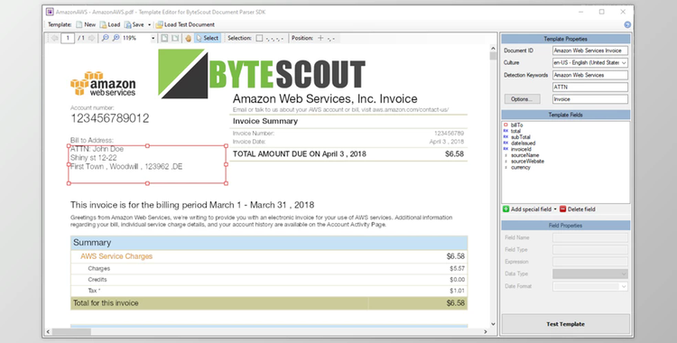Open the Culture combo box
The width and height of the screenshot is (677, 343).
pos(589,62)
